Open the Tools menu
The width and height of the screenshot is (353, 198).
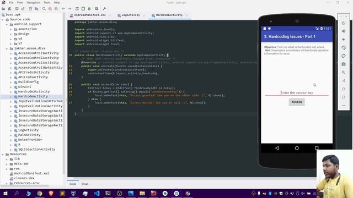pyautogui.click(x=47, y=2)
